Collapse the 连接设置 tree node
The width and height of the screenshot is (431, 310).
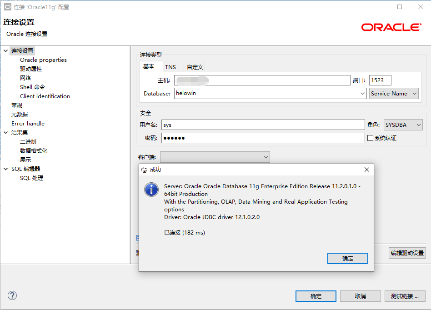pos(5,51)
